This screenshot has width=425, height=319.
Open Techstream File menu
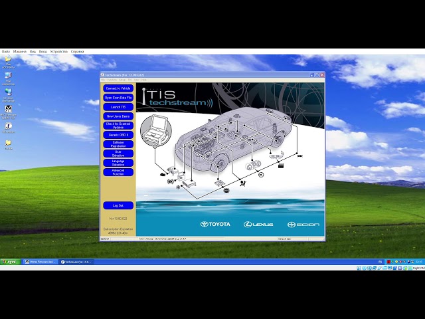[x=103, y=80]
